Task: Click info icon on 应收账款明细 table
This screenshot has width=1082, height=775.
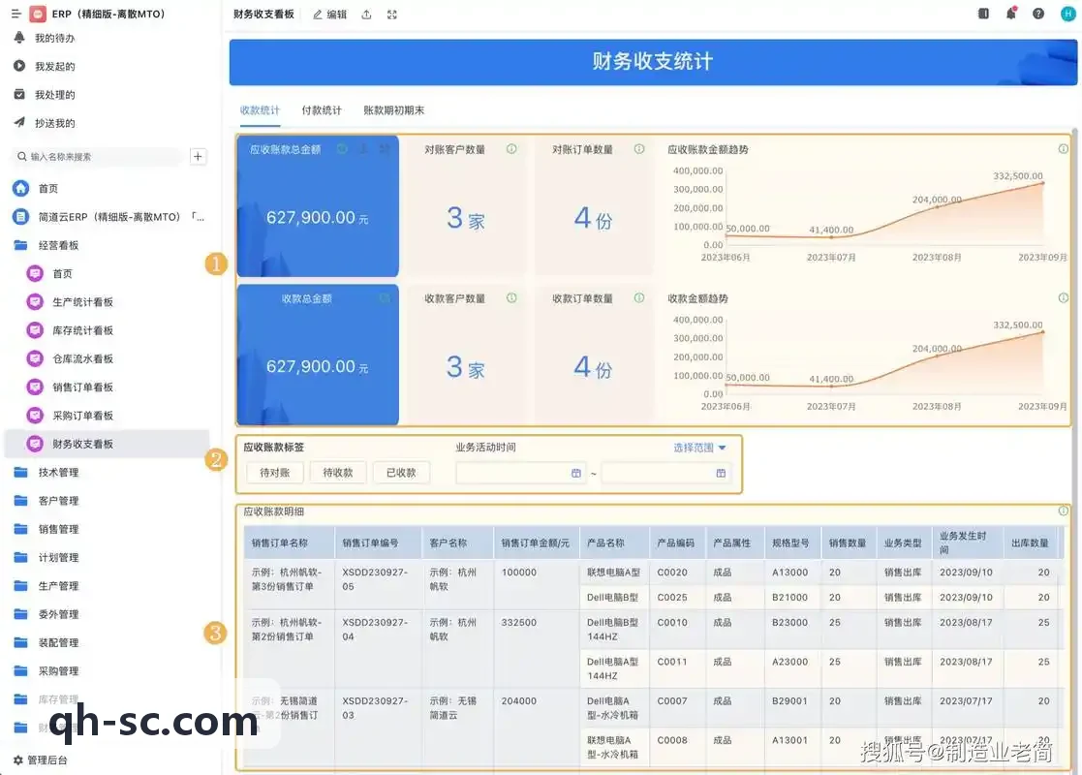Action: (1064, 511)
